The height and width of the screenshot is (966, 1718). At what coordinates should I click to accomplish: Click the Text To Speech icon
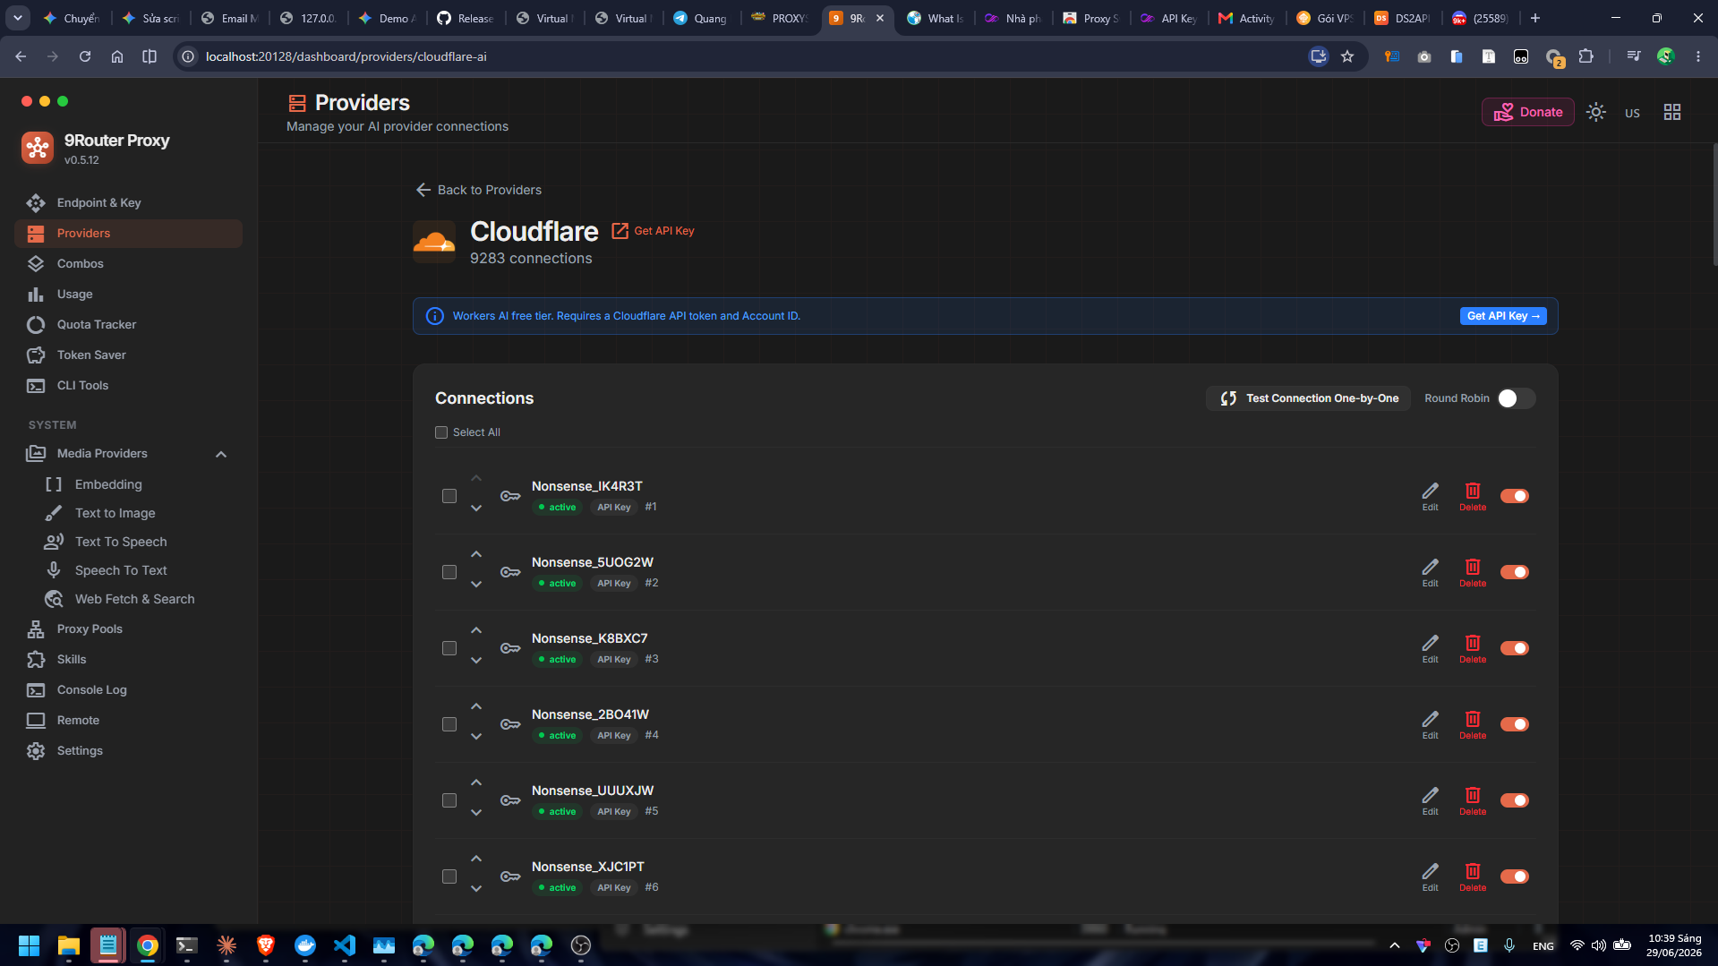[x=54, y=542]
